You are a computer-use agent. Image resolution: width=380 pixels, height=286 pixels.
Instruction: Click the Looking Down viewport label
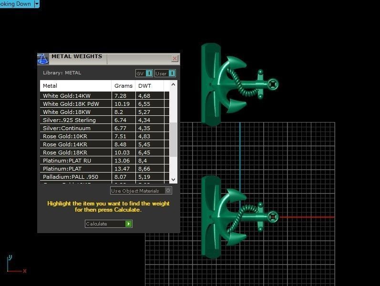pos(16,4)
